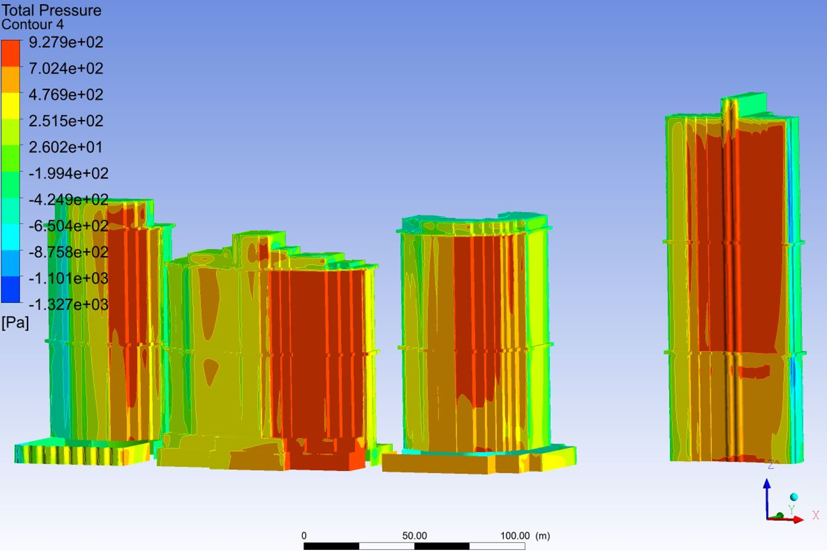Select the legend value 7.024e+02
Viewport: 827px width, 551px height.
coord(66,69)
